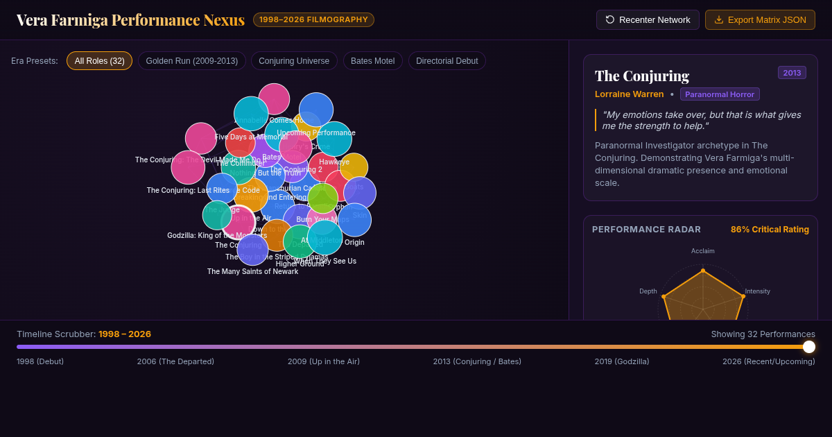Switch to Golden Run (2009-2013) preset
This screenshot has width=832, height=437.
(192, 61)
